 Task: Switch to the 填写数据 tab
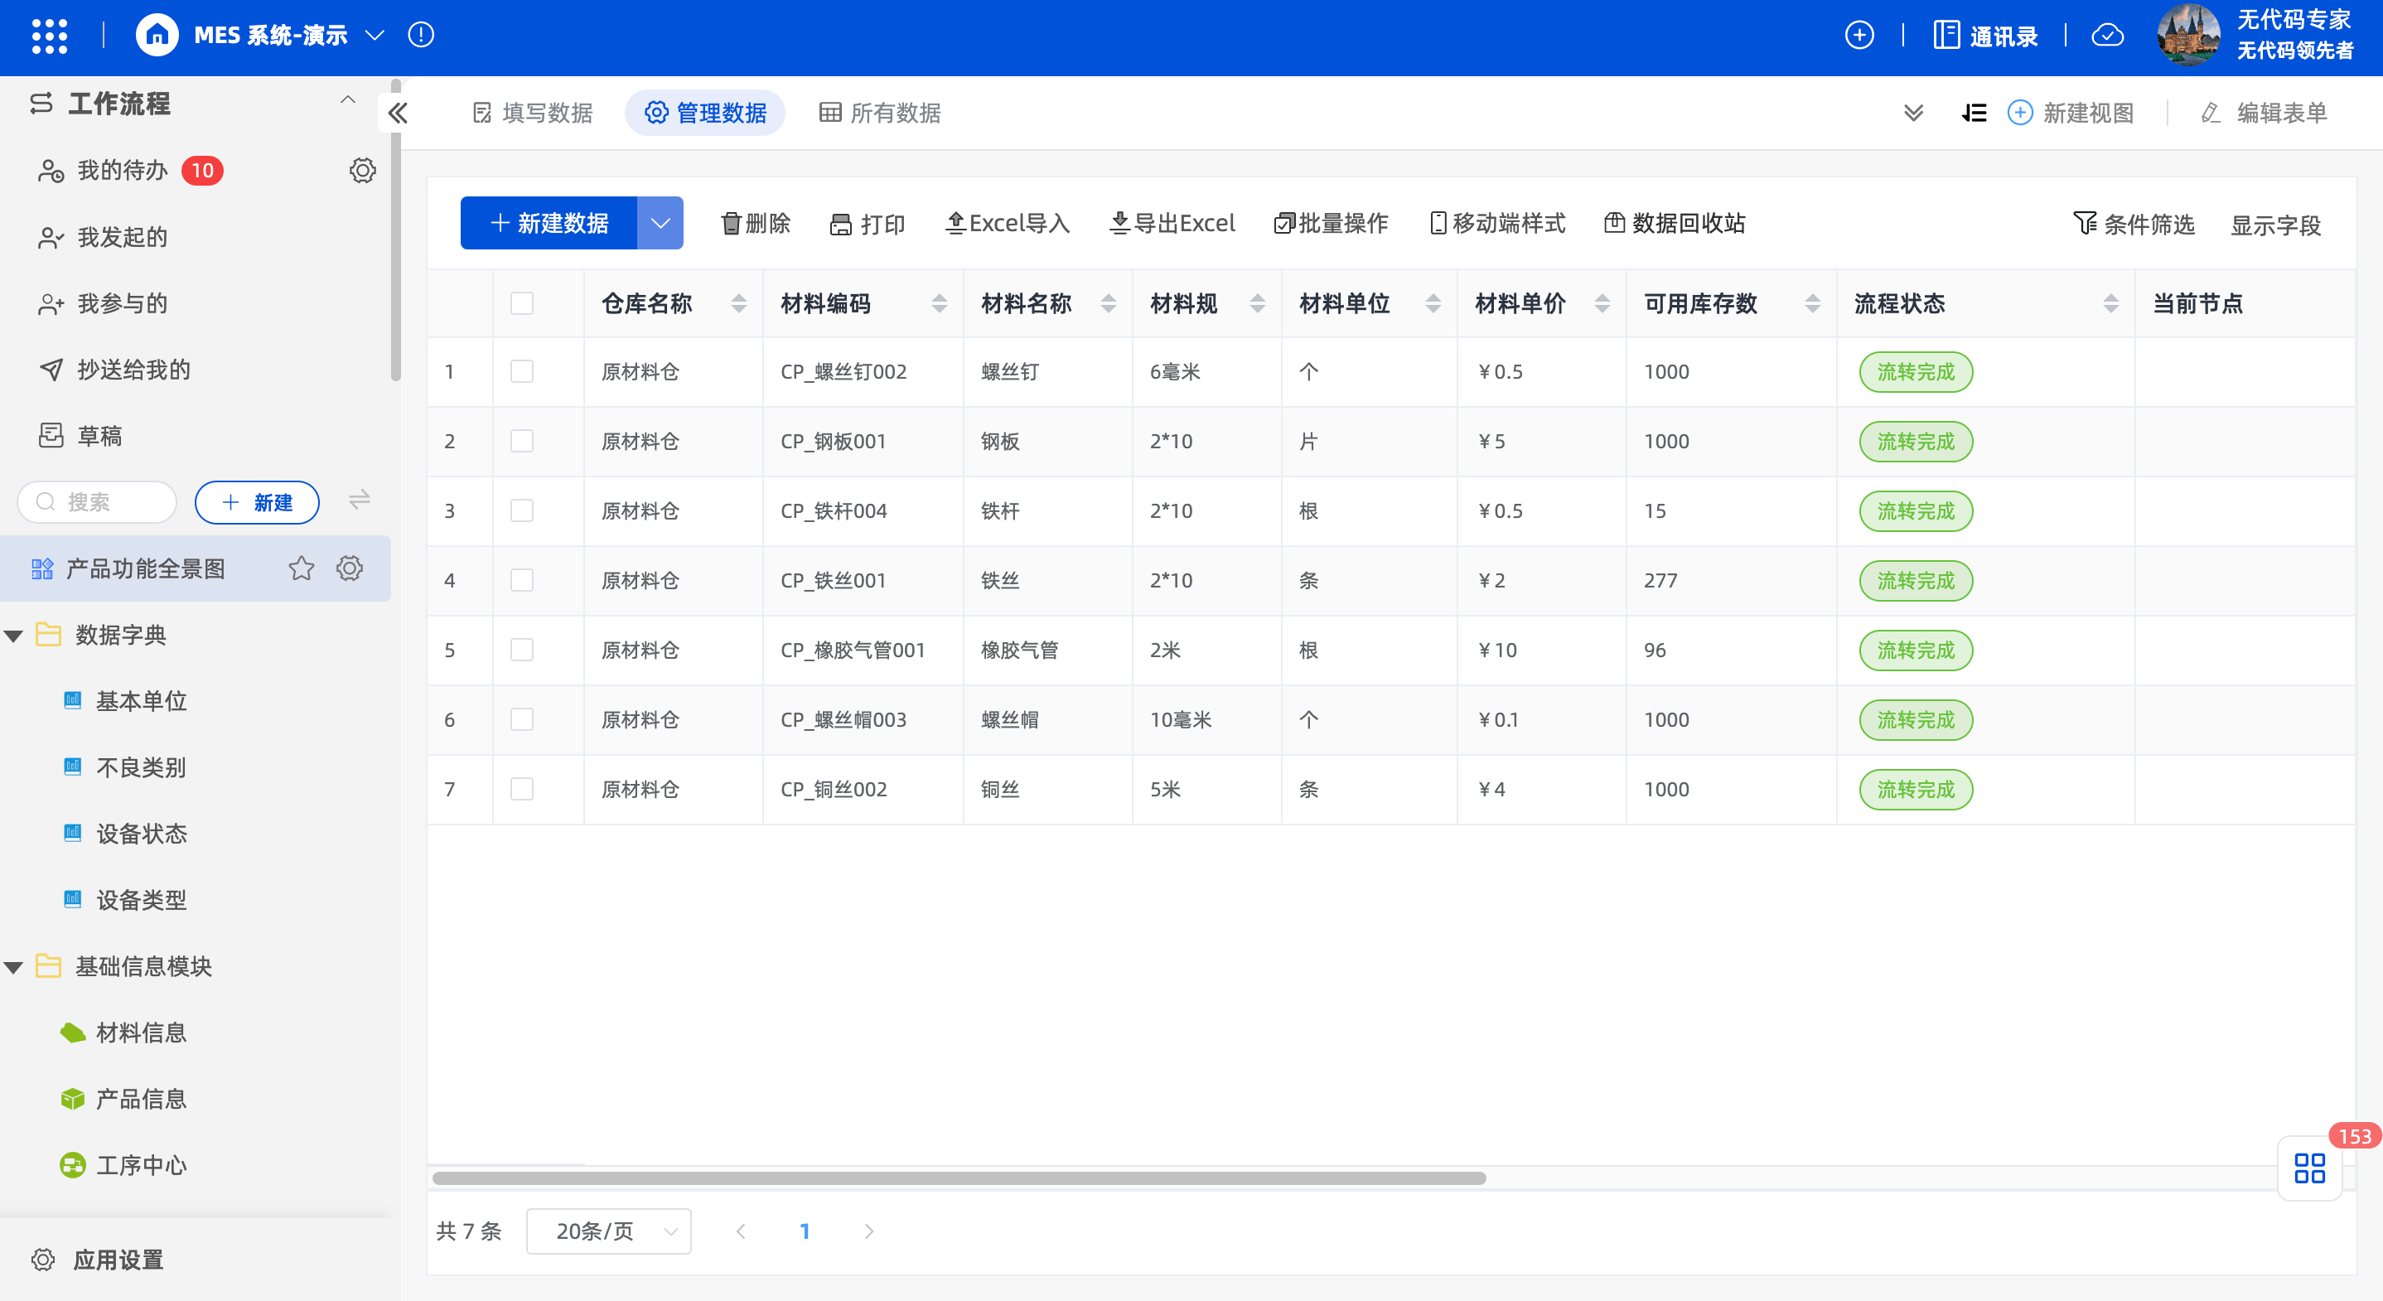pyautogui.click(x=532, y=112)
